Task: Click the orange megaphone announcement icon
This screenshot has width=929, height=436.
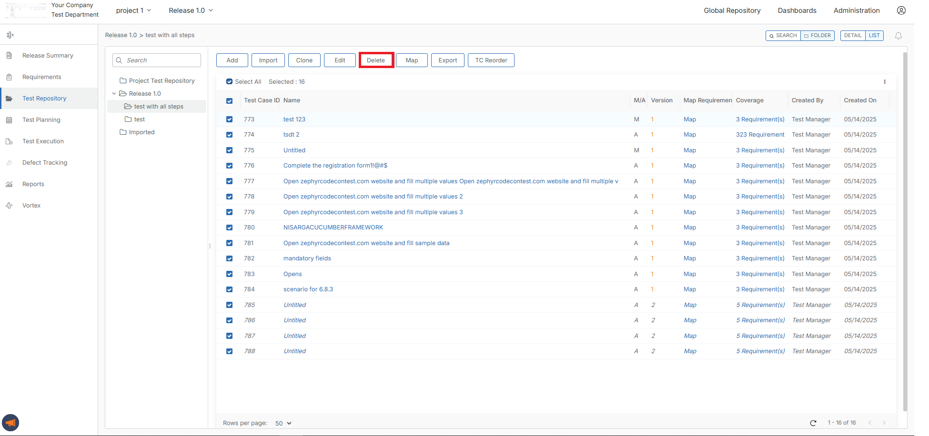Action: (10, 423)
